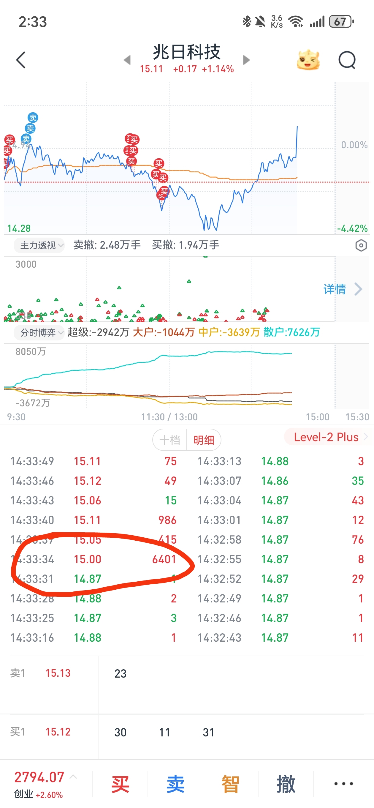The height and width of the screenshot is (808, 374).
Task: Tap the 卖撤: 2.48万手 label
Action: coord(107,245)
